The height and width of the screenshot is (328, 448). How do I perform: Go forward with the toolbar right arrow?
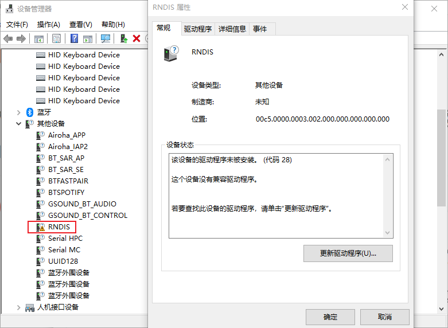click(21, 38)
